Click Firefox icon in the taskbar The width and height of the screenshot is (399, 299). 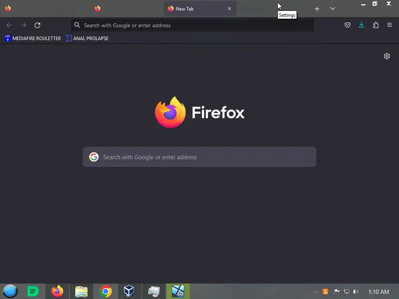pyautogui.click(x=57, y=291)
